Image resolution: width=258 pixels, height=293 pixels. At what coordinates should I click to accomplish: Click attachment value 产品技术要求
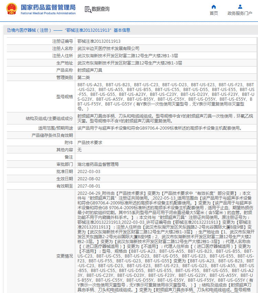tap(90, 143)
